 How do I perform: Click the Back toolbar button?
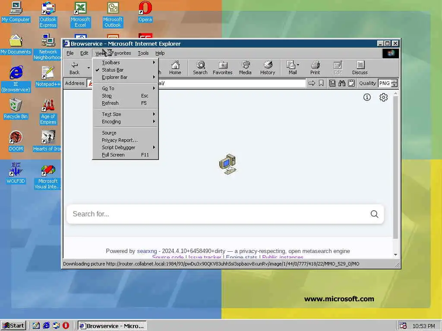click(74, 68)
